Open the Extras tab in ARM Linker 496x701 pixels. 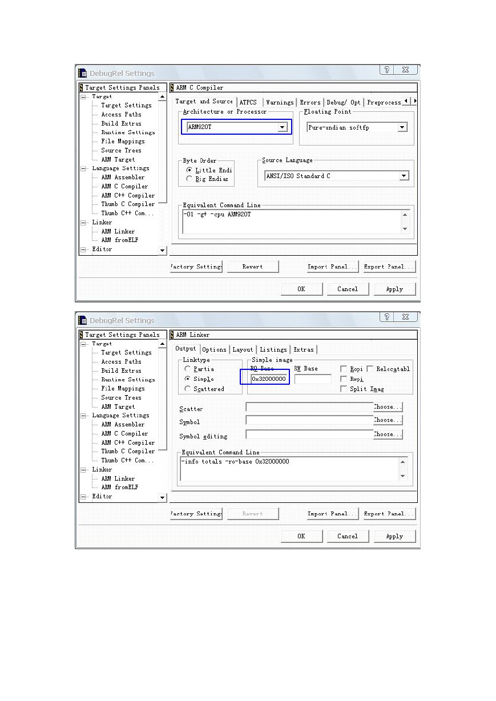point(304,349)
